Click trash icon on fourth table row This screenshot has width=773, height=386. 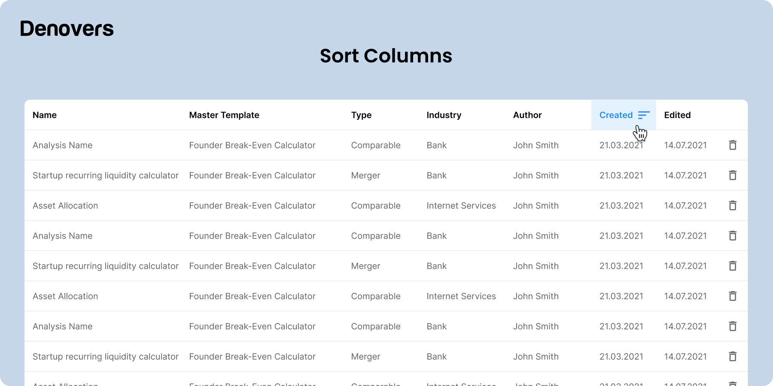[733, 236]
